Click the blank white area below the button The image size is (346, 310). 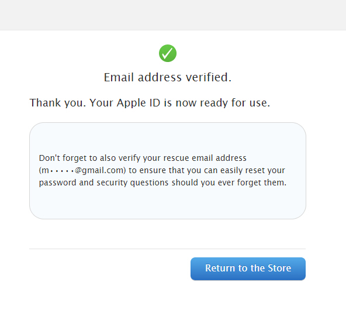click(173, 296)
